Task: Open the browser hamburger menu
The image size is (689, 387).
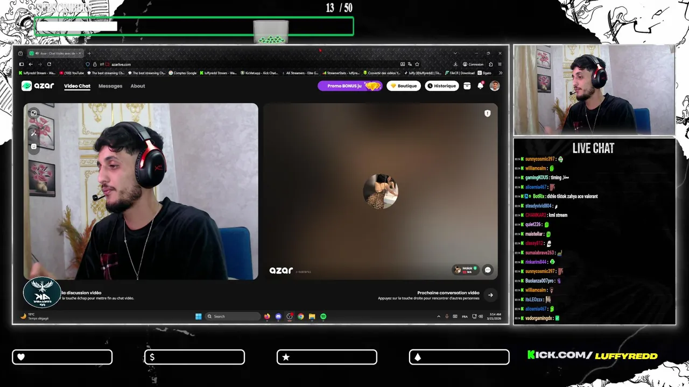Action: coord(500,64)
